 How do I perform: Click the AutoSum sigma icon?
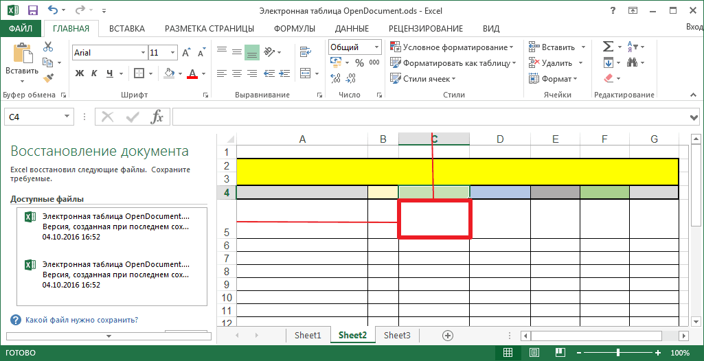608,47
